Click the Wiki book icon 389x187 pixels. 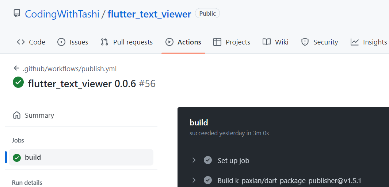pyautogui.click(x=266, y=42)
